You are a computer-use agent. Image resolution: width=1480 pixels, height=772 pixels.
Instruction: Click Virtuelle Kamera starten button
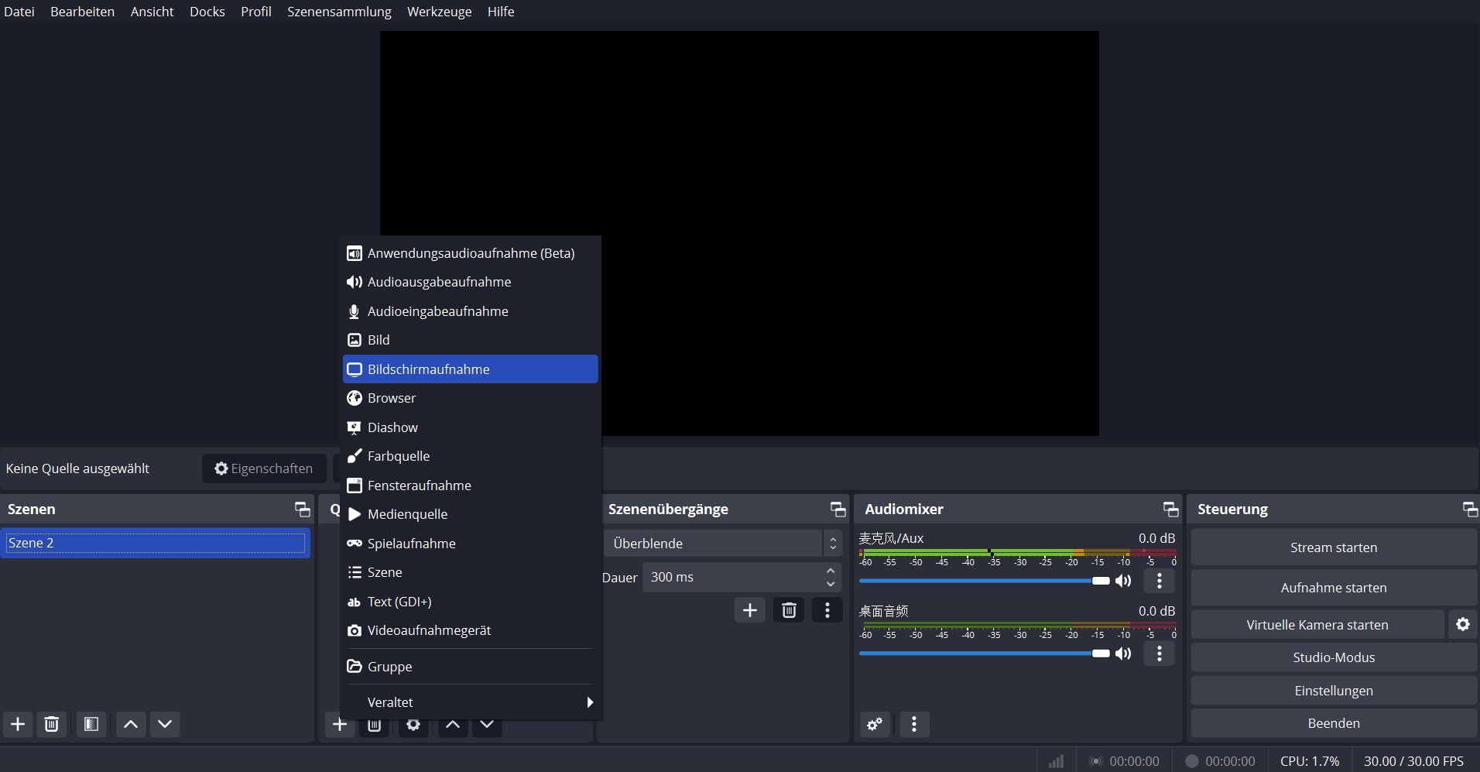(x=1317, y=625)
